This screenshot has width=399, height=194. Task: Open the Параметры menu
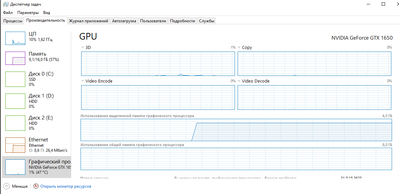28,13
